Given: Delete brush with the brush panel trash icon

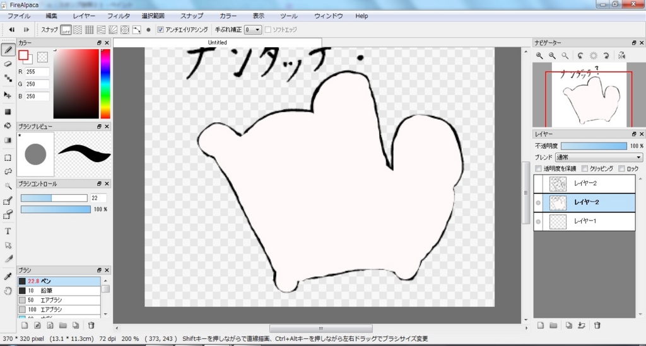Looking at the screenshot, I should (91, 325).
